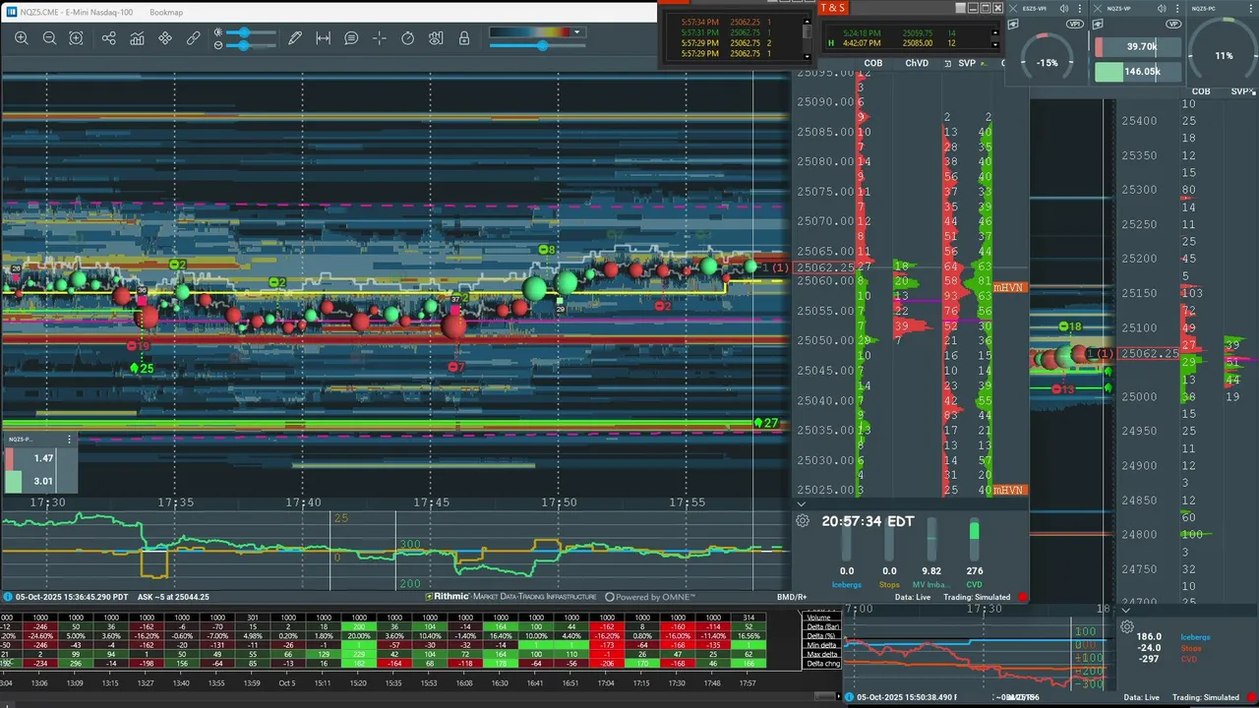This screenshot has height=708, width=1259.
Task: Click the 39.70k red volume bar
Action: pos(1137,46)
